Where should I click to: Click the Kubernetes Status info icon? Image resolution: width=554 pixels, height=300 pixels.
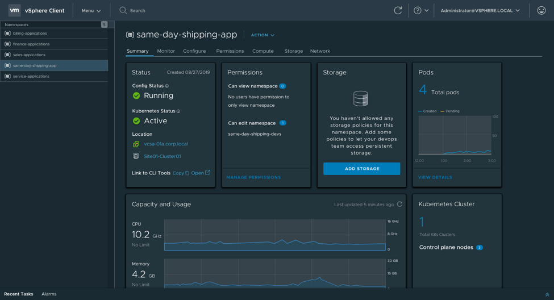pyautogui.click(x=178, y=111)
